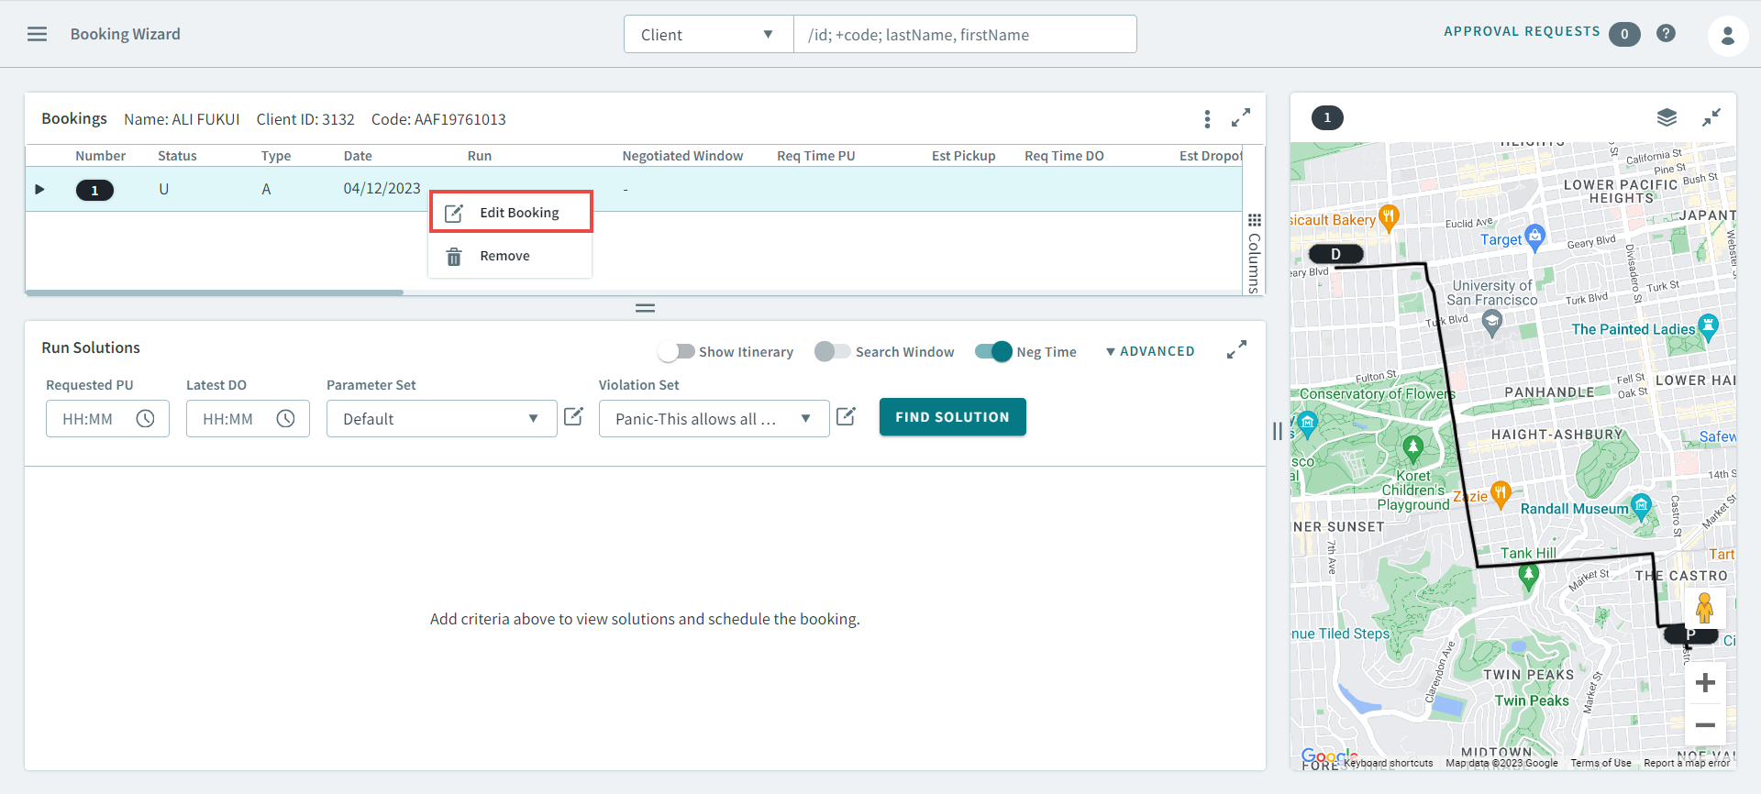Viewport: 1761px width, 794px height.
Task: Click the Est Pickup column header
Action: tap(963, 156)
